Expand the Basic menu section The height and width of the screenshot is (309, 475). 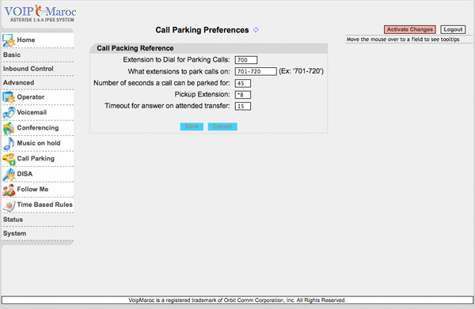[x=12, y=55]
